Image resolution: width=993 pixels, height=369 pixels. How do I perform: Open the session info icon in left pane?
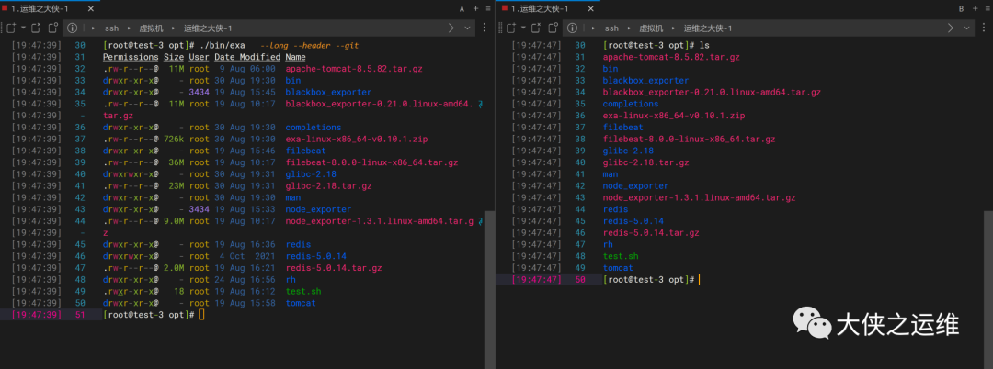click(x=72, y=28)
